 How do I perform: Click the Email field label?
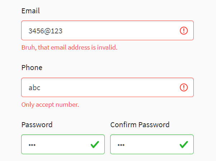point(30,11)
